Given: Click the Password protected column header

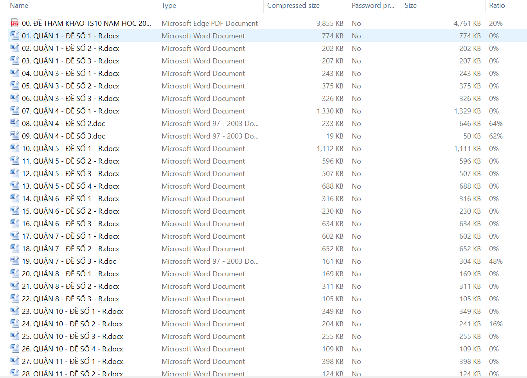Looking at the screenshot, I should tap(372, 5).
